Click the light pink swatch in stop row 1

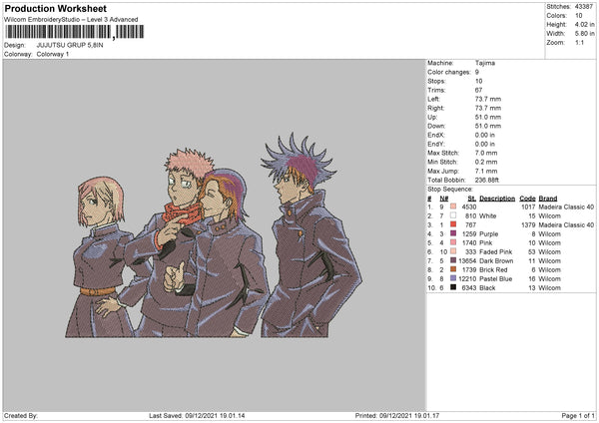[x=453, y=207]
